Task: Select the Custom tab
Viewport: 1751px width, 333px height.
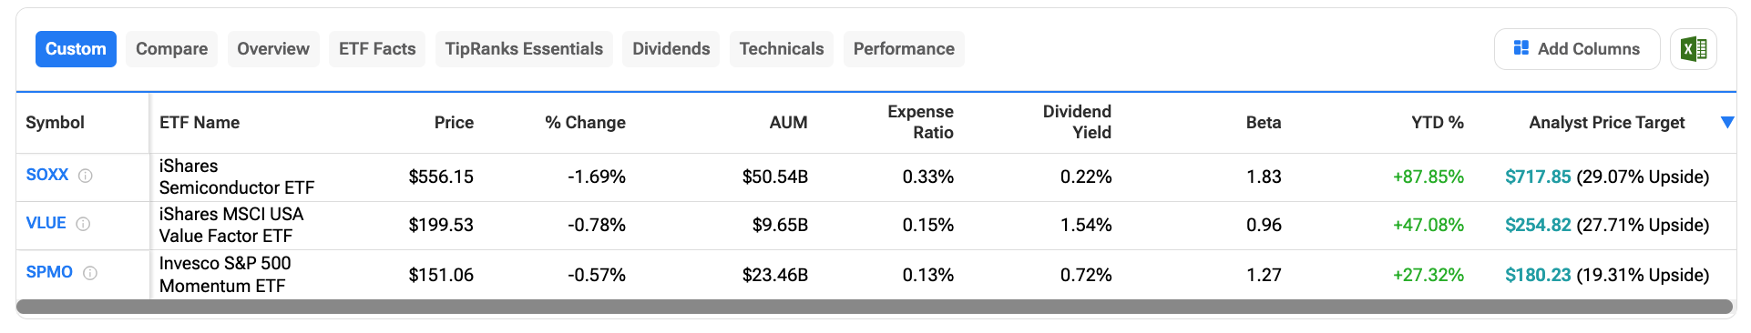Action: click(x=76, y=49)
